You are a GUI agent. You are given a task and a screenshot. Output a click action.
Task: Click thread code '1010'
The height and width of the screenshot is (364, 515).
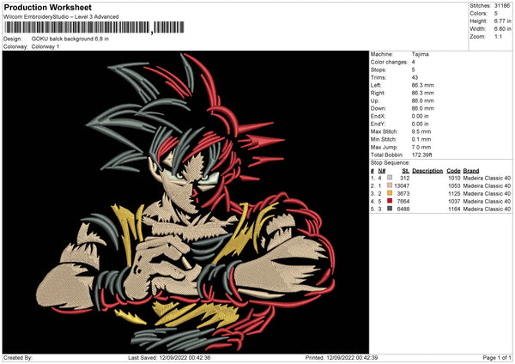[x=454, y=178]
